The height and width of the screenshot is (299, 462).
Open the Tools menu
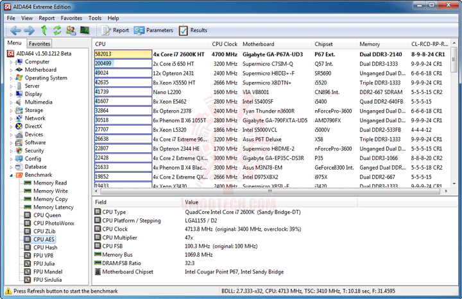[94, 18]
